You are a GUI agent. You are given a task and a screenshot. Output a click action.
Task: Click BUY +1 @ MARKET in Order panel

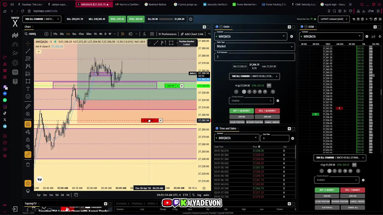click(241, 111)
